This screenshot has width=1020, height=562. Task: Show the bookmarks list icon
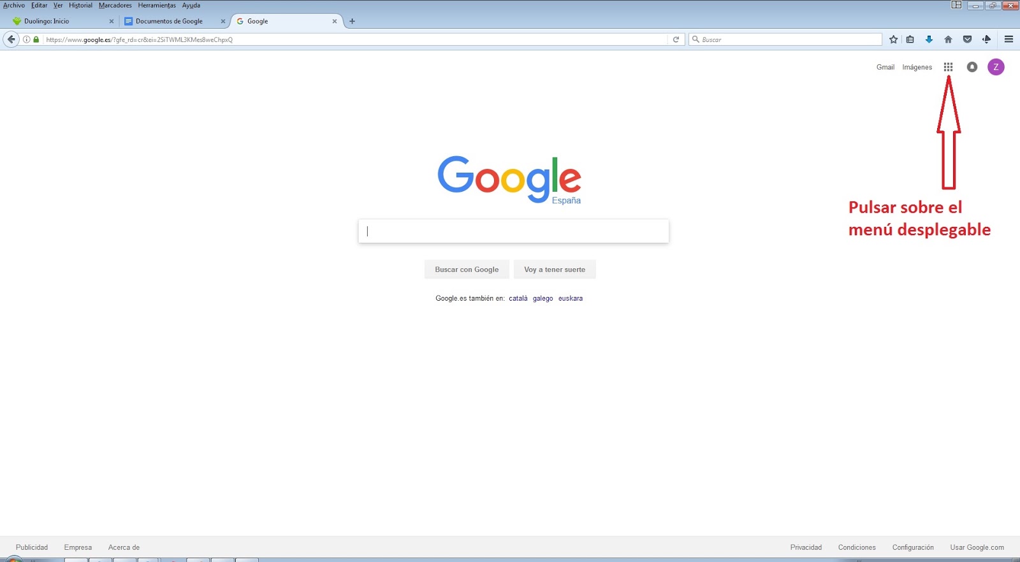(910, 40)
